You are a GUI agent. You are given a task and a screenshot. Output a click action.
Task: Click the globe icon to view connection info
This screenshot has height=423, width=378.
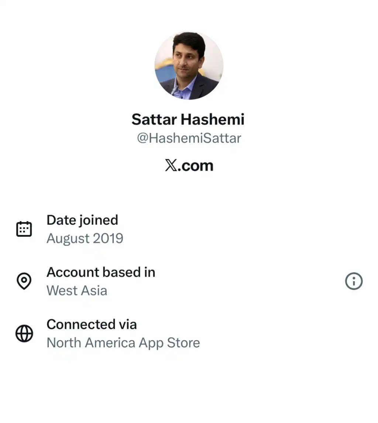(24, 333)
